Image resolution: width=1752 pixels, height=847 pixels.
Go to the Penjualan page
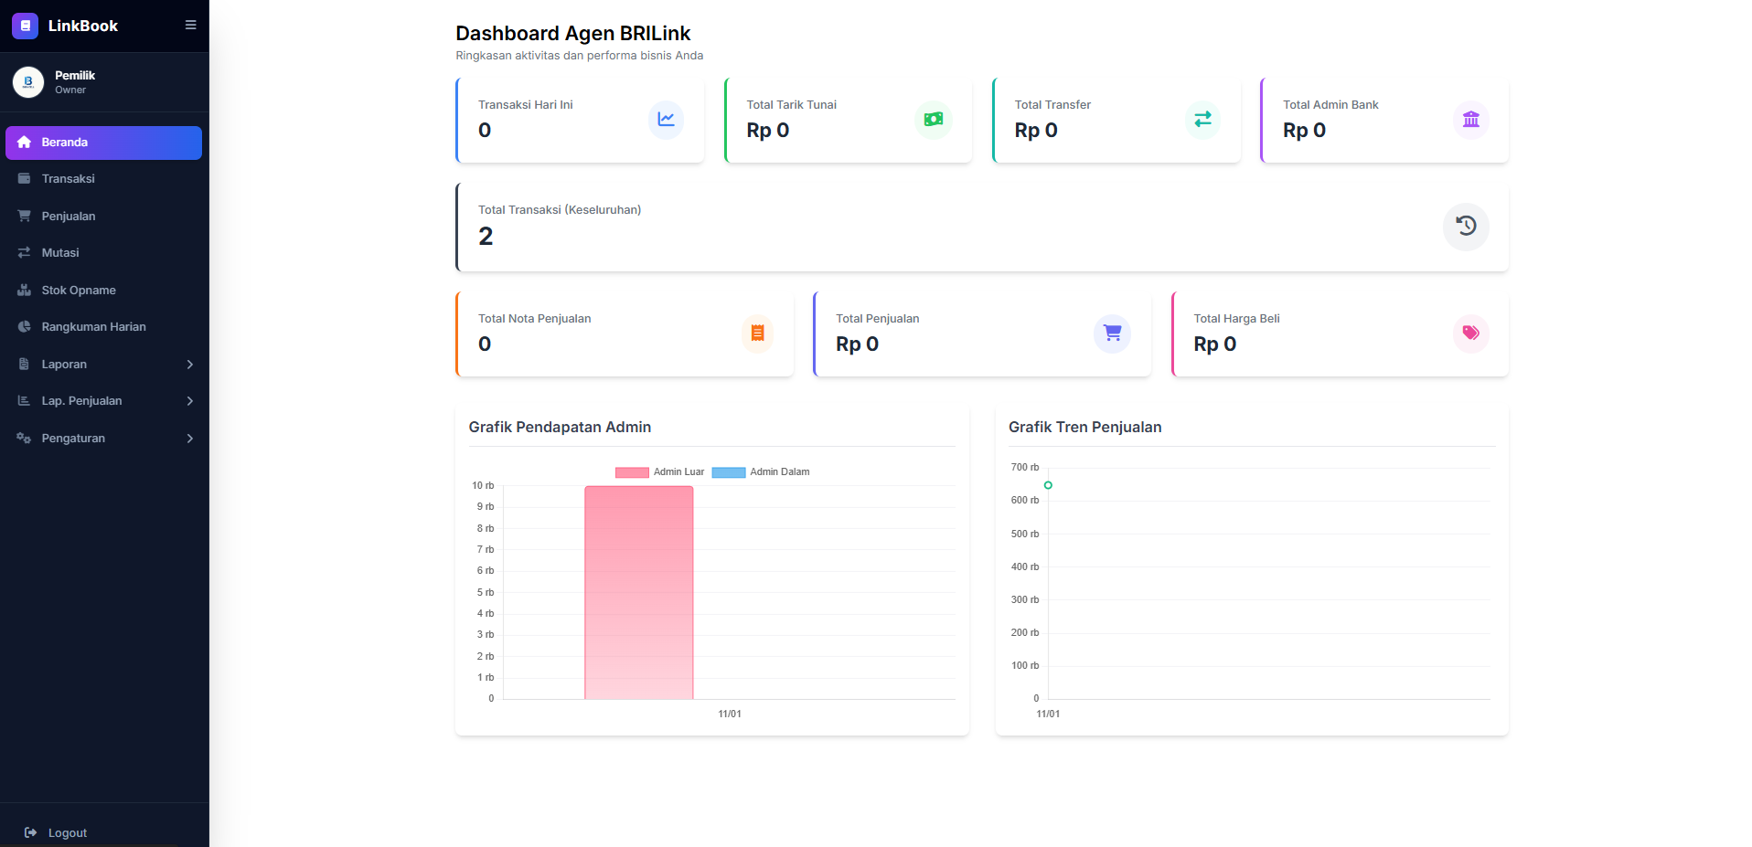coord(68,217)
